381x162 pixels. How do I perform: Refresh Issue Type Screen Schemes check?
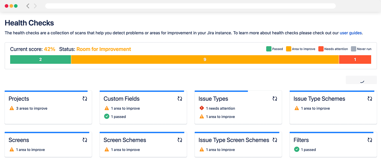[275, 140]
